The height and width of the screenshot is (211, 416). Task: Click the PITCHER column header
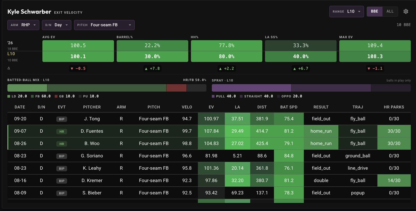click(x=92, y=107)
